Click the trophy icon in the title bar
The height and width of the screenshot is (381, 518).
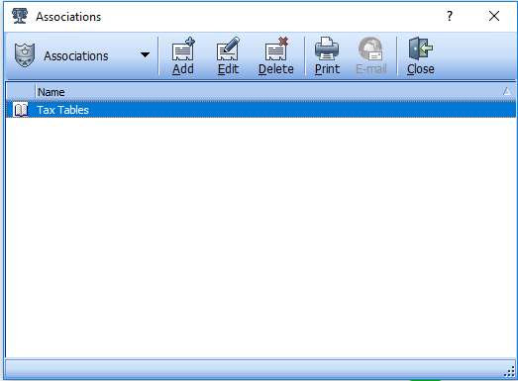tap(20, 16)
